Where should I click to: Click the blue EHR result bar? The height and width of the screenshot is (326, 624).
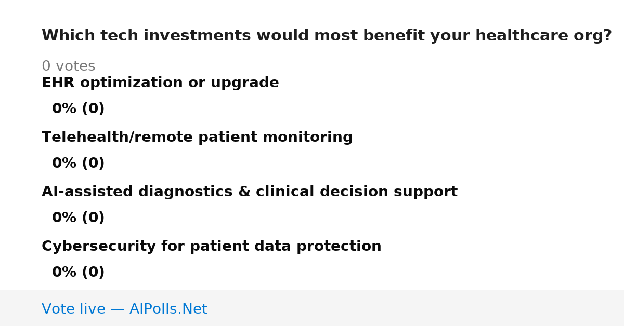click(42, 109)
